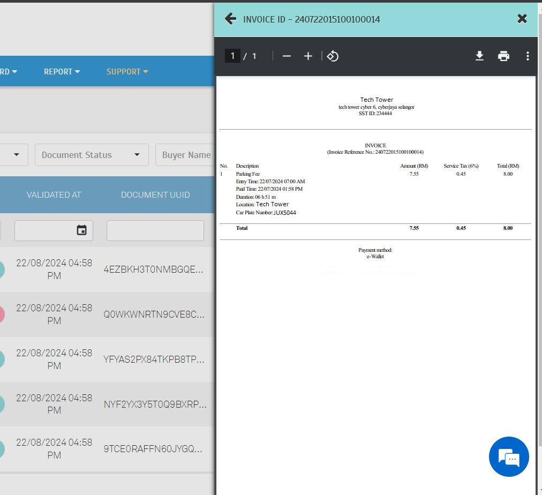This screenshot has height=495, width=542.
Task: Click the Document UUID search box
Action: (155, 230)
